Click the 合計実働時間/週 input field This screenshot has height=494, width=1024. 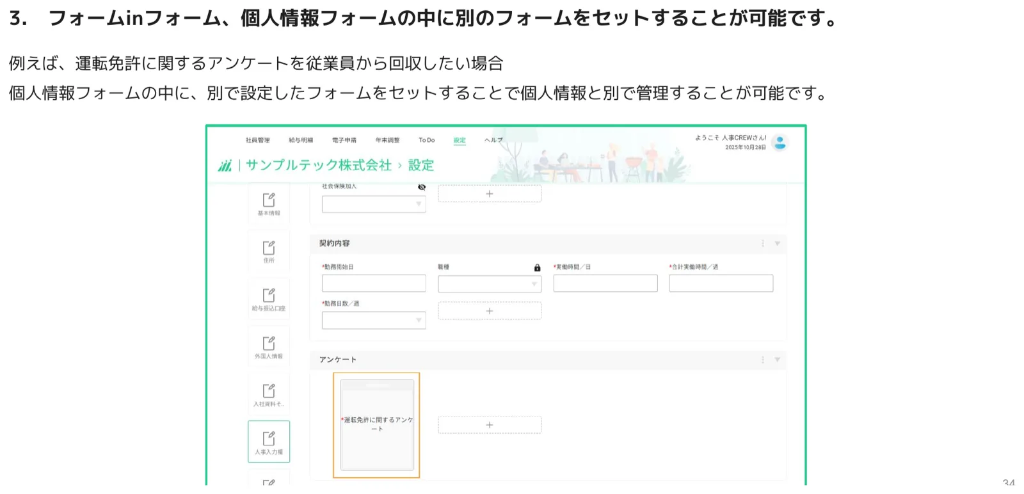[721, 283]
